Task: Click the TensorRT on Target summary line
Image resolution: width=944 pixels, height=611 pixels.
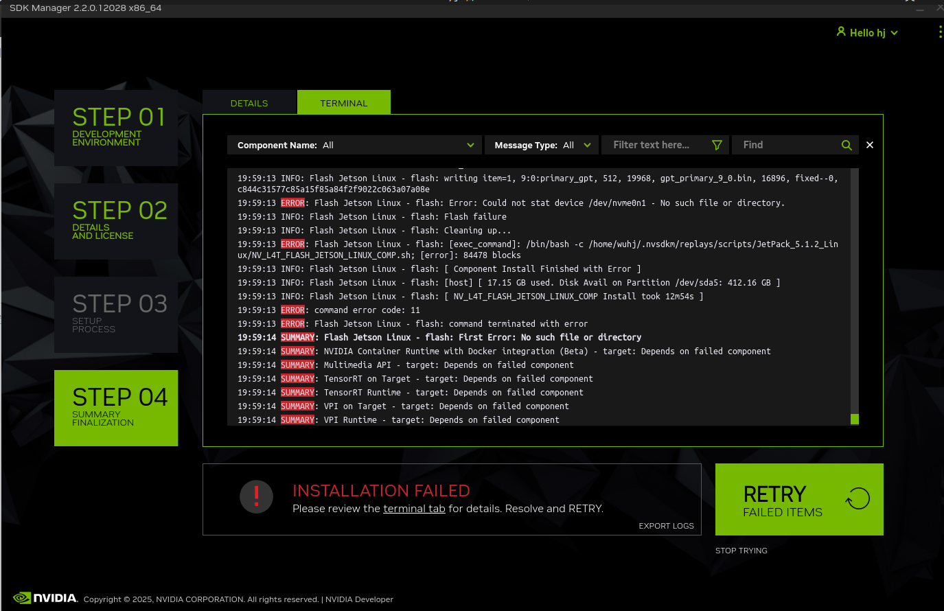Action: coord(415,379)
